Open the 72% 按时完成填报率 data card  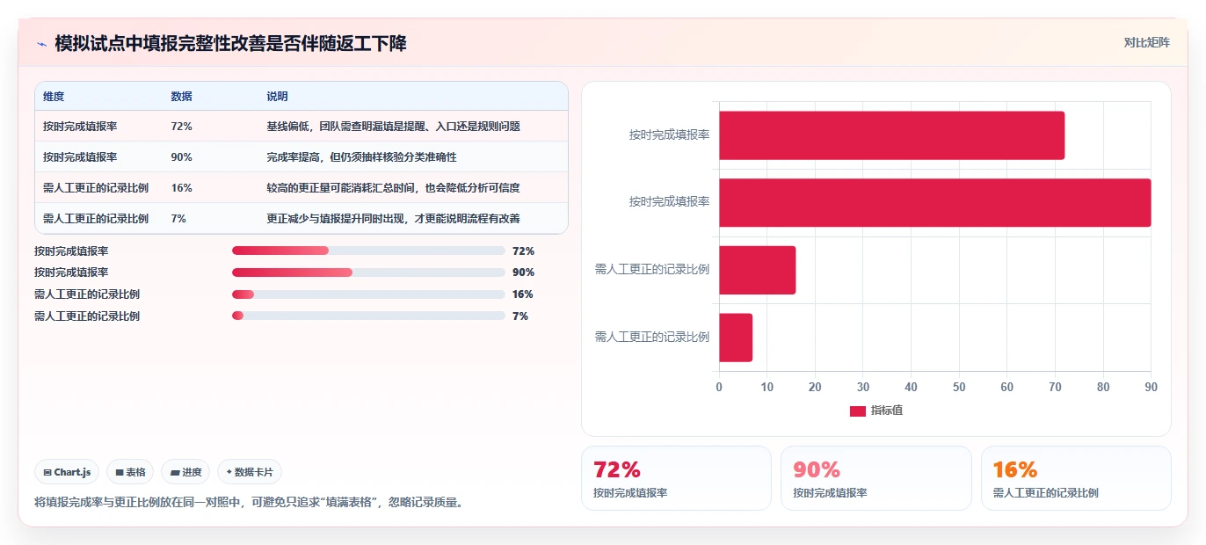point(676,478)
